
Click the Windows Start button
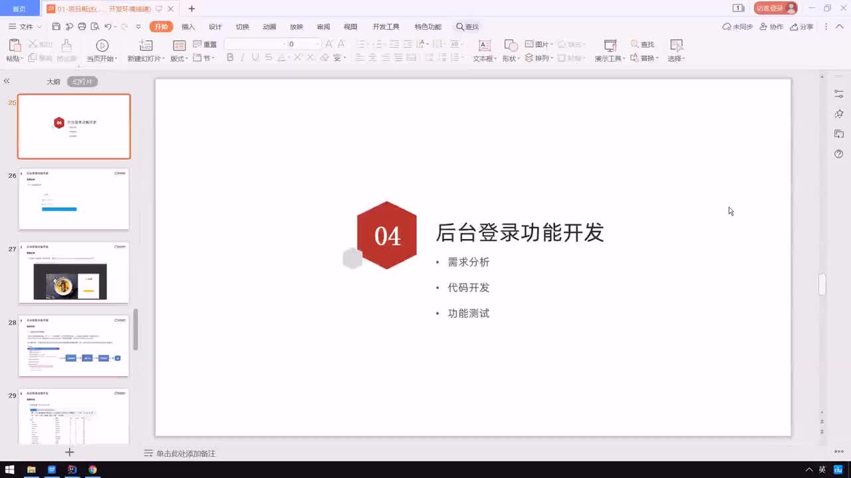(x=10, y=469)
